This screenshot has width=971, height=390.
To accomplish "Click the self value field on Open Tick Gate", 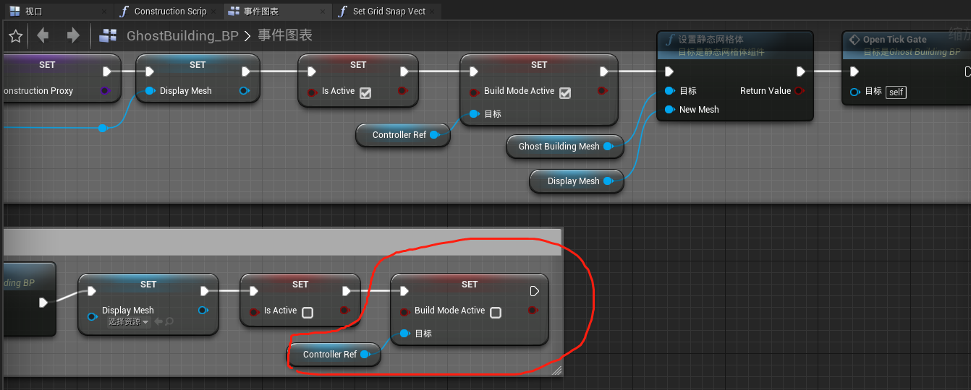I will click(896, 92).
